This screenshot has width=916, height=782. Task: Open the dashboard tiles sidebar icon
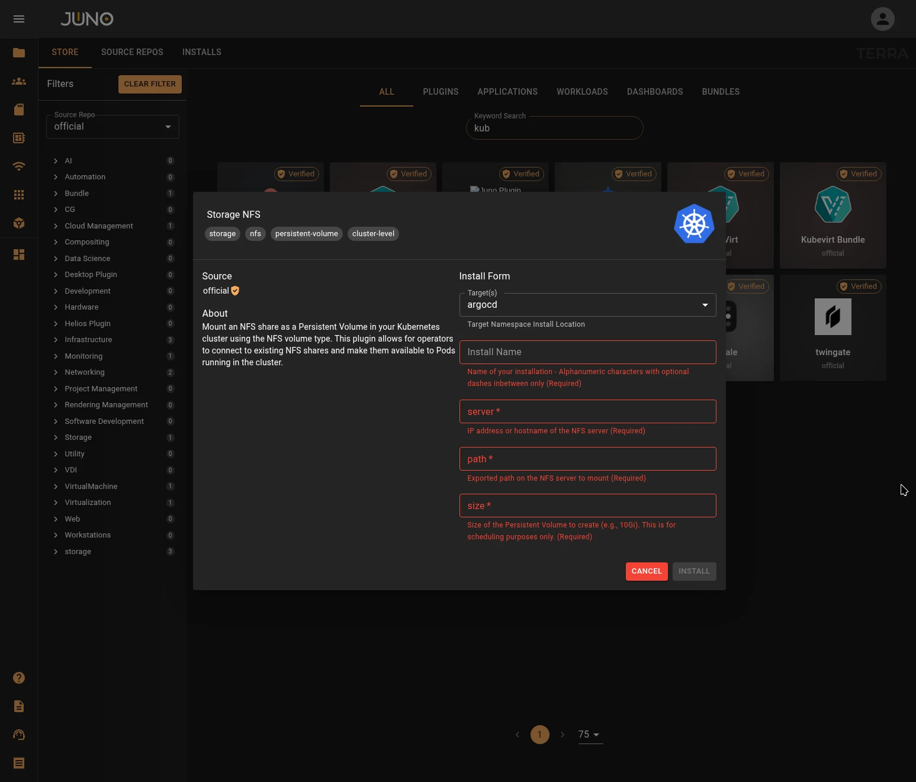click(x=19, y=255)
